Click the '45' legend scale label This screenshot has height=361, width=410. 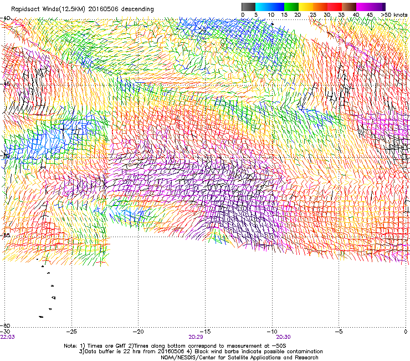pyautogui.click(x=370, y=15)
